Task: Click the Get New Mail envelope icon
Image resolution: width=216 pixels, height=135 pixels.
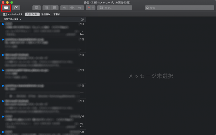Action: point(6,8)
